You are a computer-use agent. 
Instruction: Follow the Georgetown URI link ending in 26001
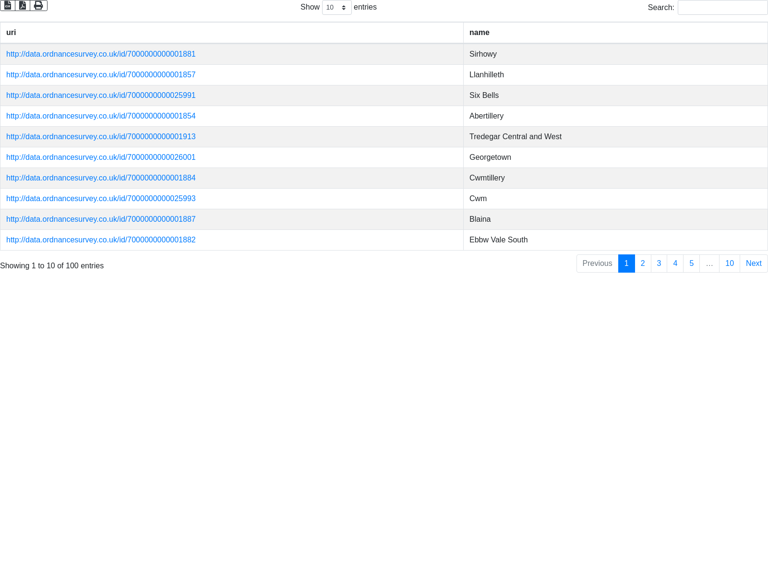pos(101,157)
